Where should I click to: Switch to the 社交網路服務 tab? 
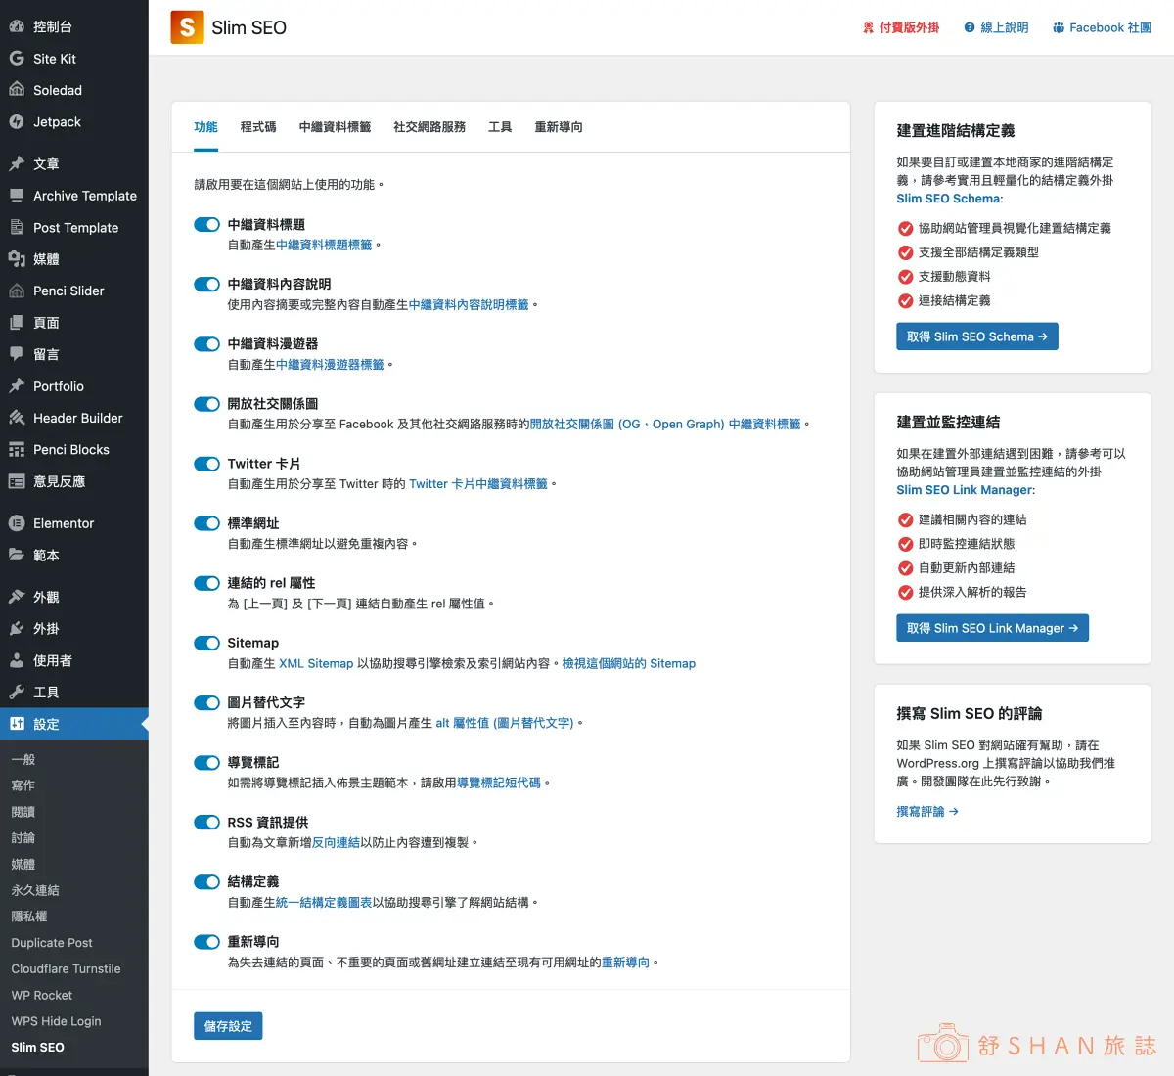429,127
